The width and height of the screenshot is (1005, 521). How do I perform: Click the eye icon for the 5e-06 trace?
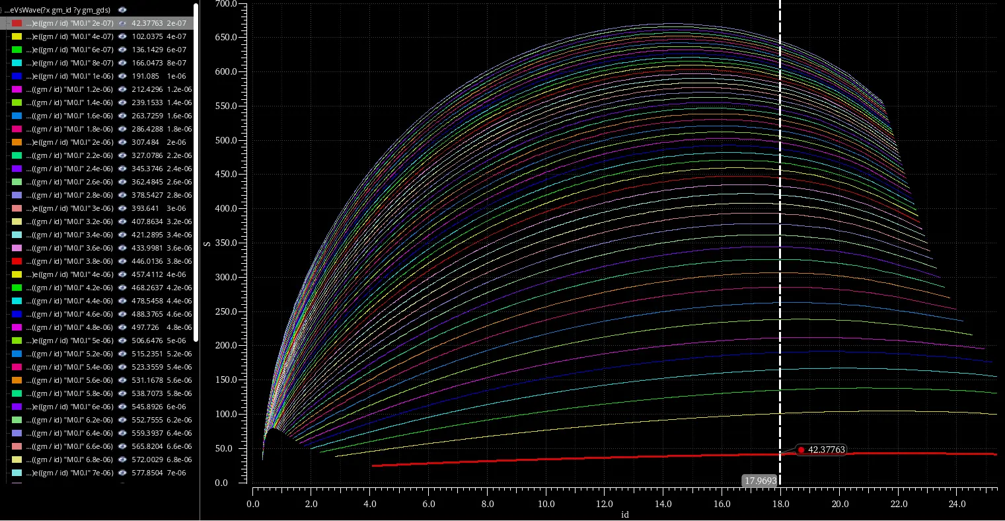pos(122,341)
